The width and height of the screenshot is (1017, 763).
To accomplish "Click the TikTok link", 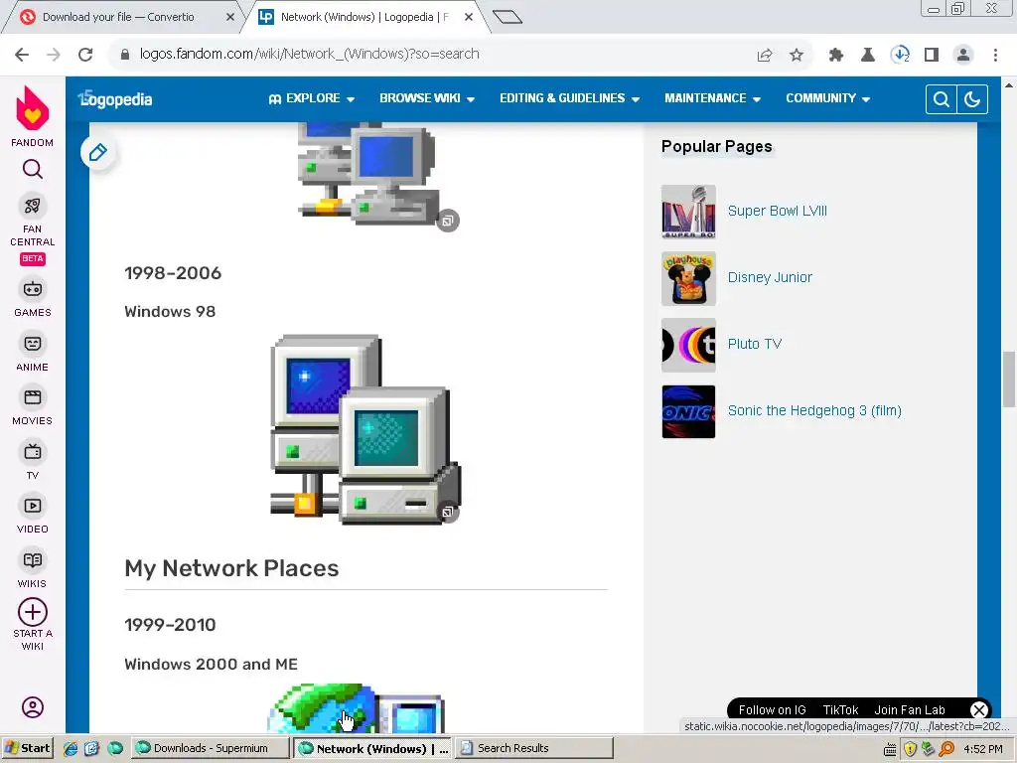I will point(840,709).
